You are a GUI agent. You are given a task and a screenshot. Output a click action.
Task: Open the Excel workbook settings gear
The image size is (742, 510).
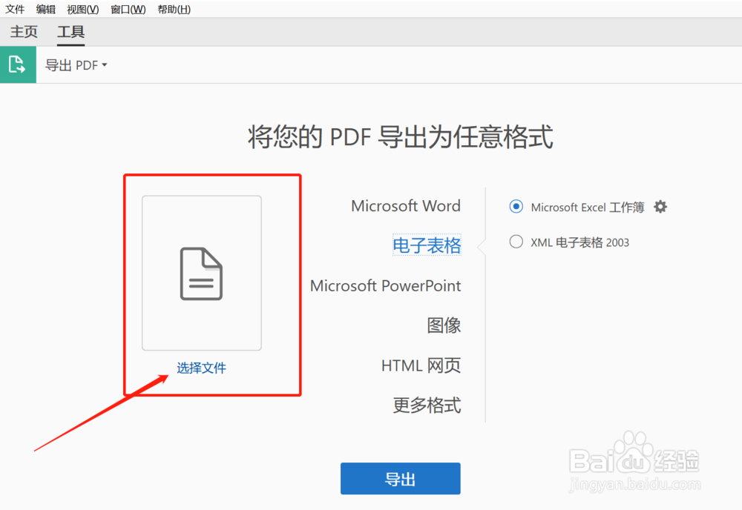(660, 208)
